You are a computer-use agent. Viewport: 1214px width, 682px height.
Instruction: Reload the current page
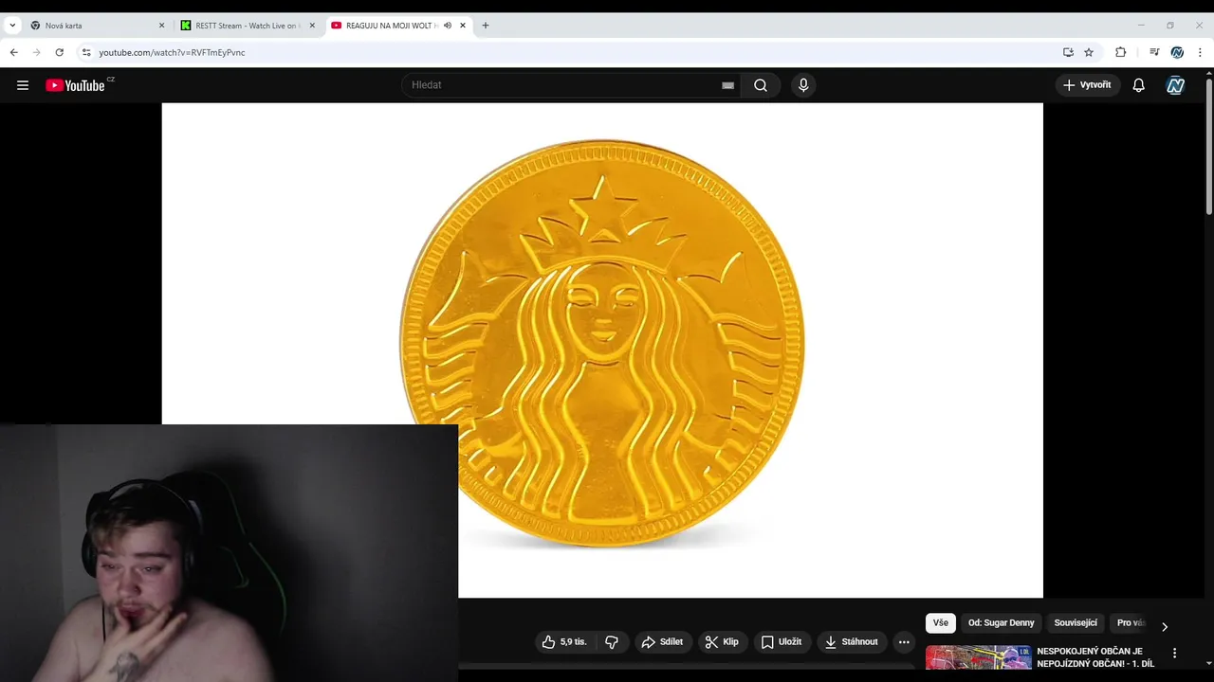coord(60,52)
